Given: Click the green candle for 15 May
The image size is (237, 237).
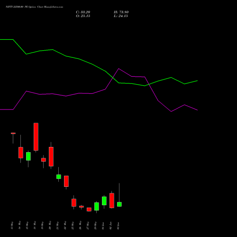Looking at the screenshot, I should click(x=28, y=156).
